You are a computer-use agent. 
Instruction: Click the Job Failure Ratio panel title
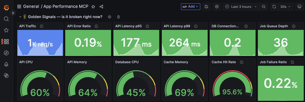pyautogui.click(x=273, y=62)
